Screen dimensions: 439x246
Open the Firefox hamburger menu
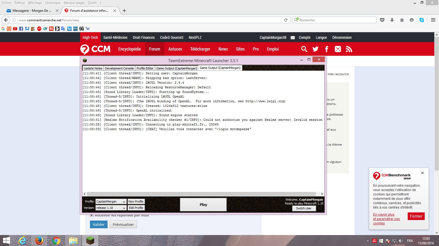pos(433,20)
